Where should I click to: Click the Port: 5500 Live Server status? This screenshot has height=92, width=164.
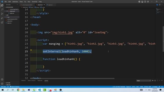148,87
